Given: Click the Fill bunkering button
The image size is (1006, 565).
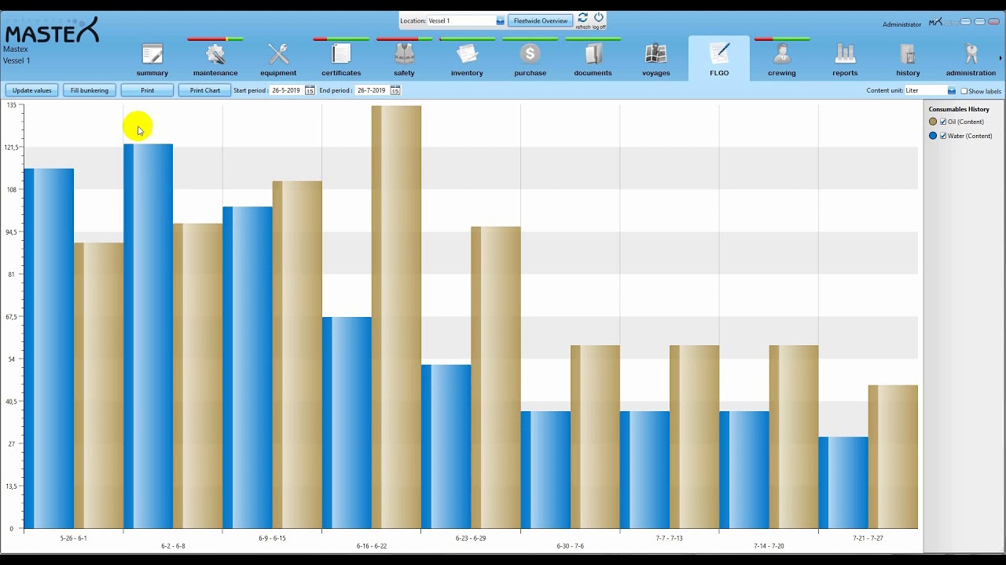Looking at the screenshot, I should 90,90.
